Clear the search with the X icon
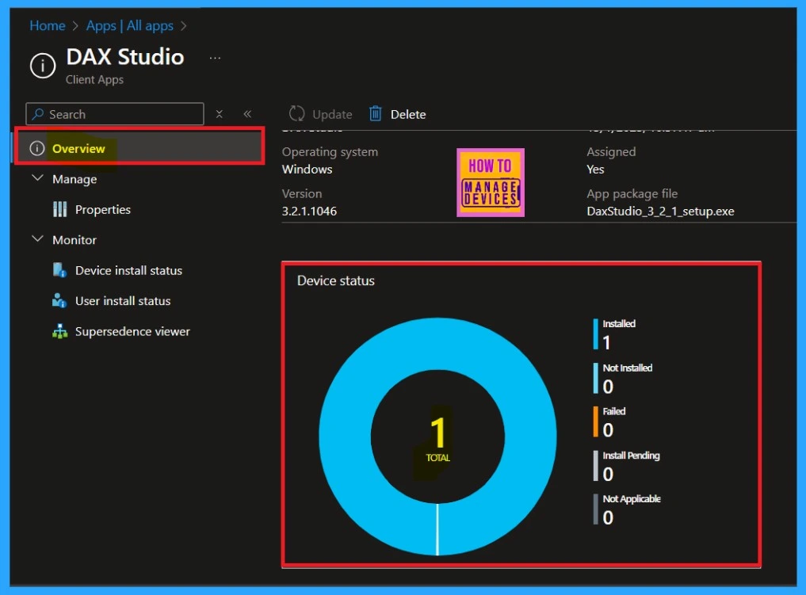The width and height of the screenshot is (806, 595). click(219, 114)
